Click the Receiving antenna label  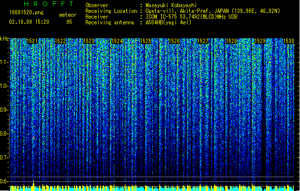(110, 22)
